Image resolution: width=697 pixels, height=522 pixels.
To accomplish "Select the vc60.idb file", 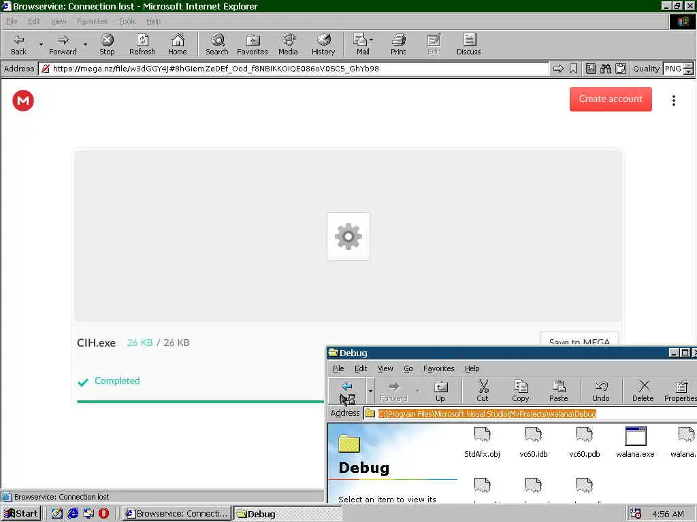I will [x=534, y=442].
